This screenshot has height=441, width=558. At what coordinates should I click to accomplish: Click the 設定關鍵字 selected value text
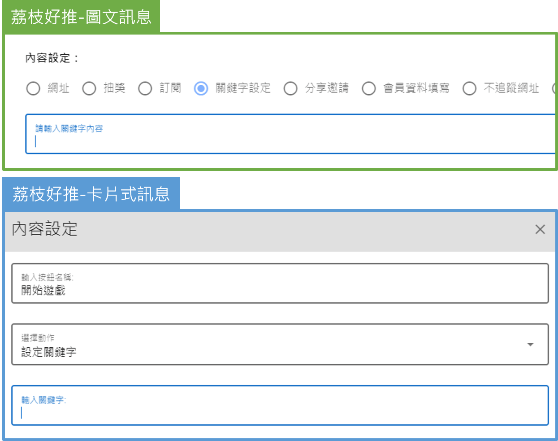49,352
